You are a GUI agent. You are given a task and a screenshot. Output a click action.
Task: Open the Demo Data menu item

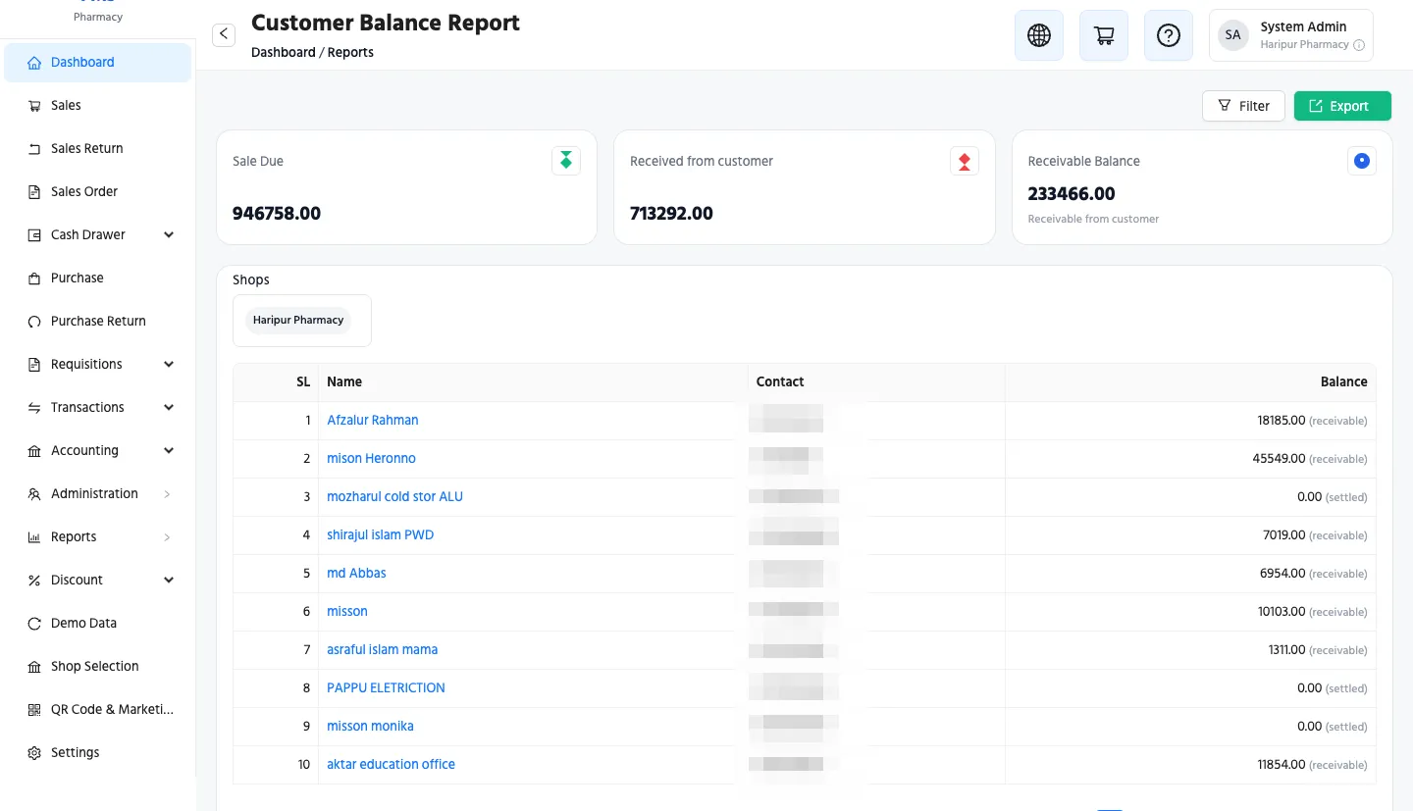coord(97,624)
